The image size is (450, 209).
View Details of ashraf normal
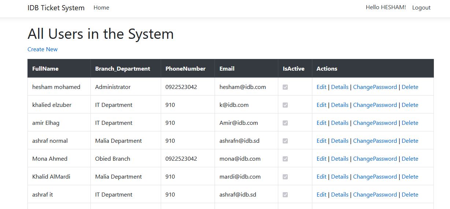pos(340,141)
